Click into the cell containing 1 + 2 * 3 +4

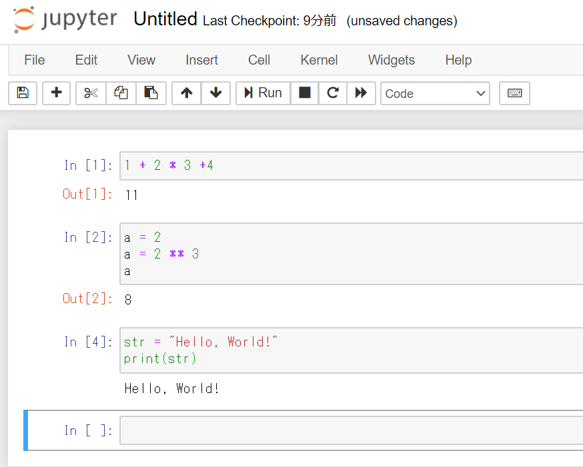click(352, 166)
